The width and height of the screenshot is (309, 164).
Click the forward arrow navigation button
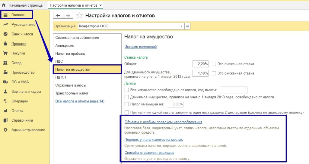(68, 16)
